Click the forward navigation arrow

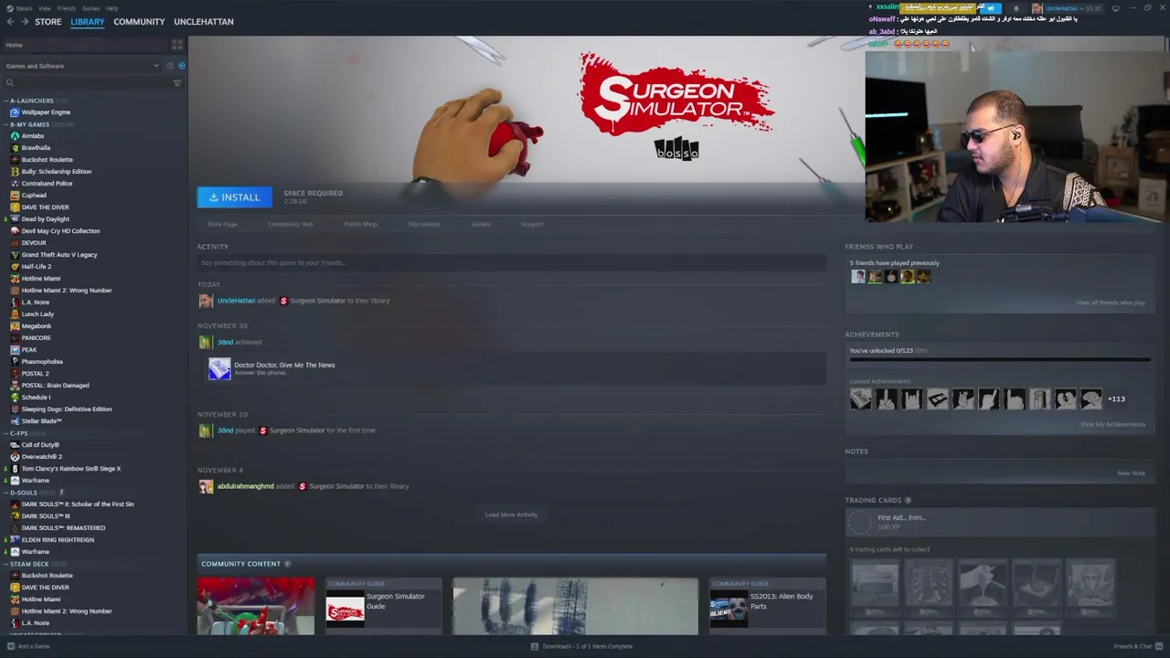click(x=25, y=21)
